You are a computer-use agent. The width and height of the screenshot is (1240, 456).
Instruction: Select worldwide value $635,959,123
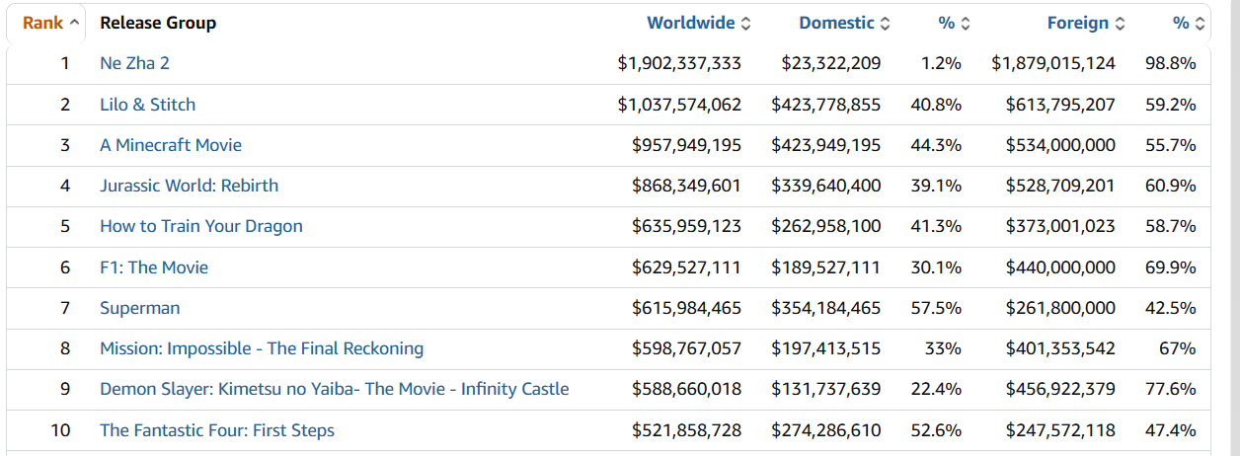686,226
